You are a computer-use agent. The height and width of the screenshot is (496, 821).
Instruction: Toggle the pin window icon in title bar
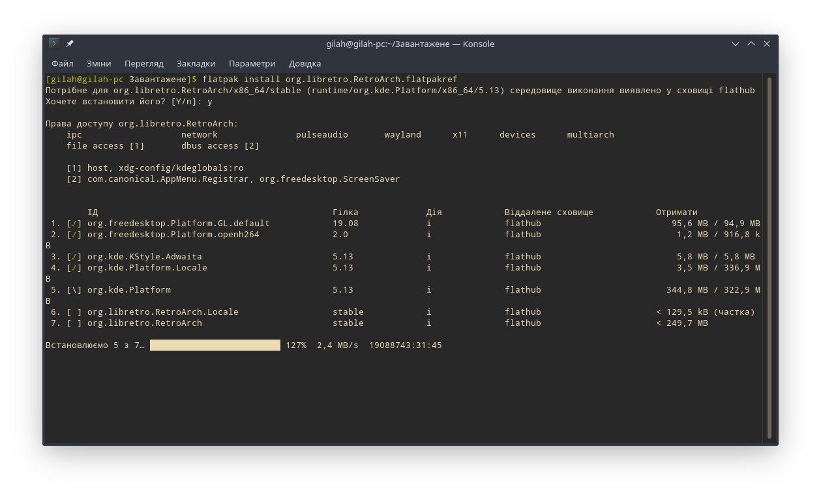(70, 44)
